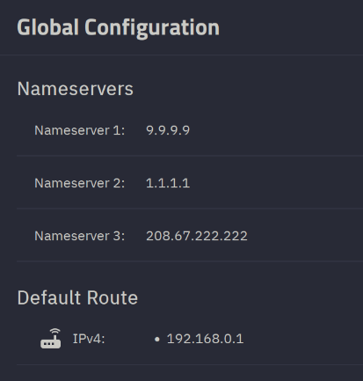
Task: Click the word Global in the title
Action: 48,27
